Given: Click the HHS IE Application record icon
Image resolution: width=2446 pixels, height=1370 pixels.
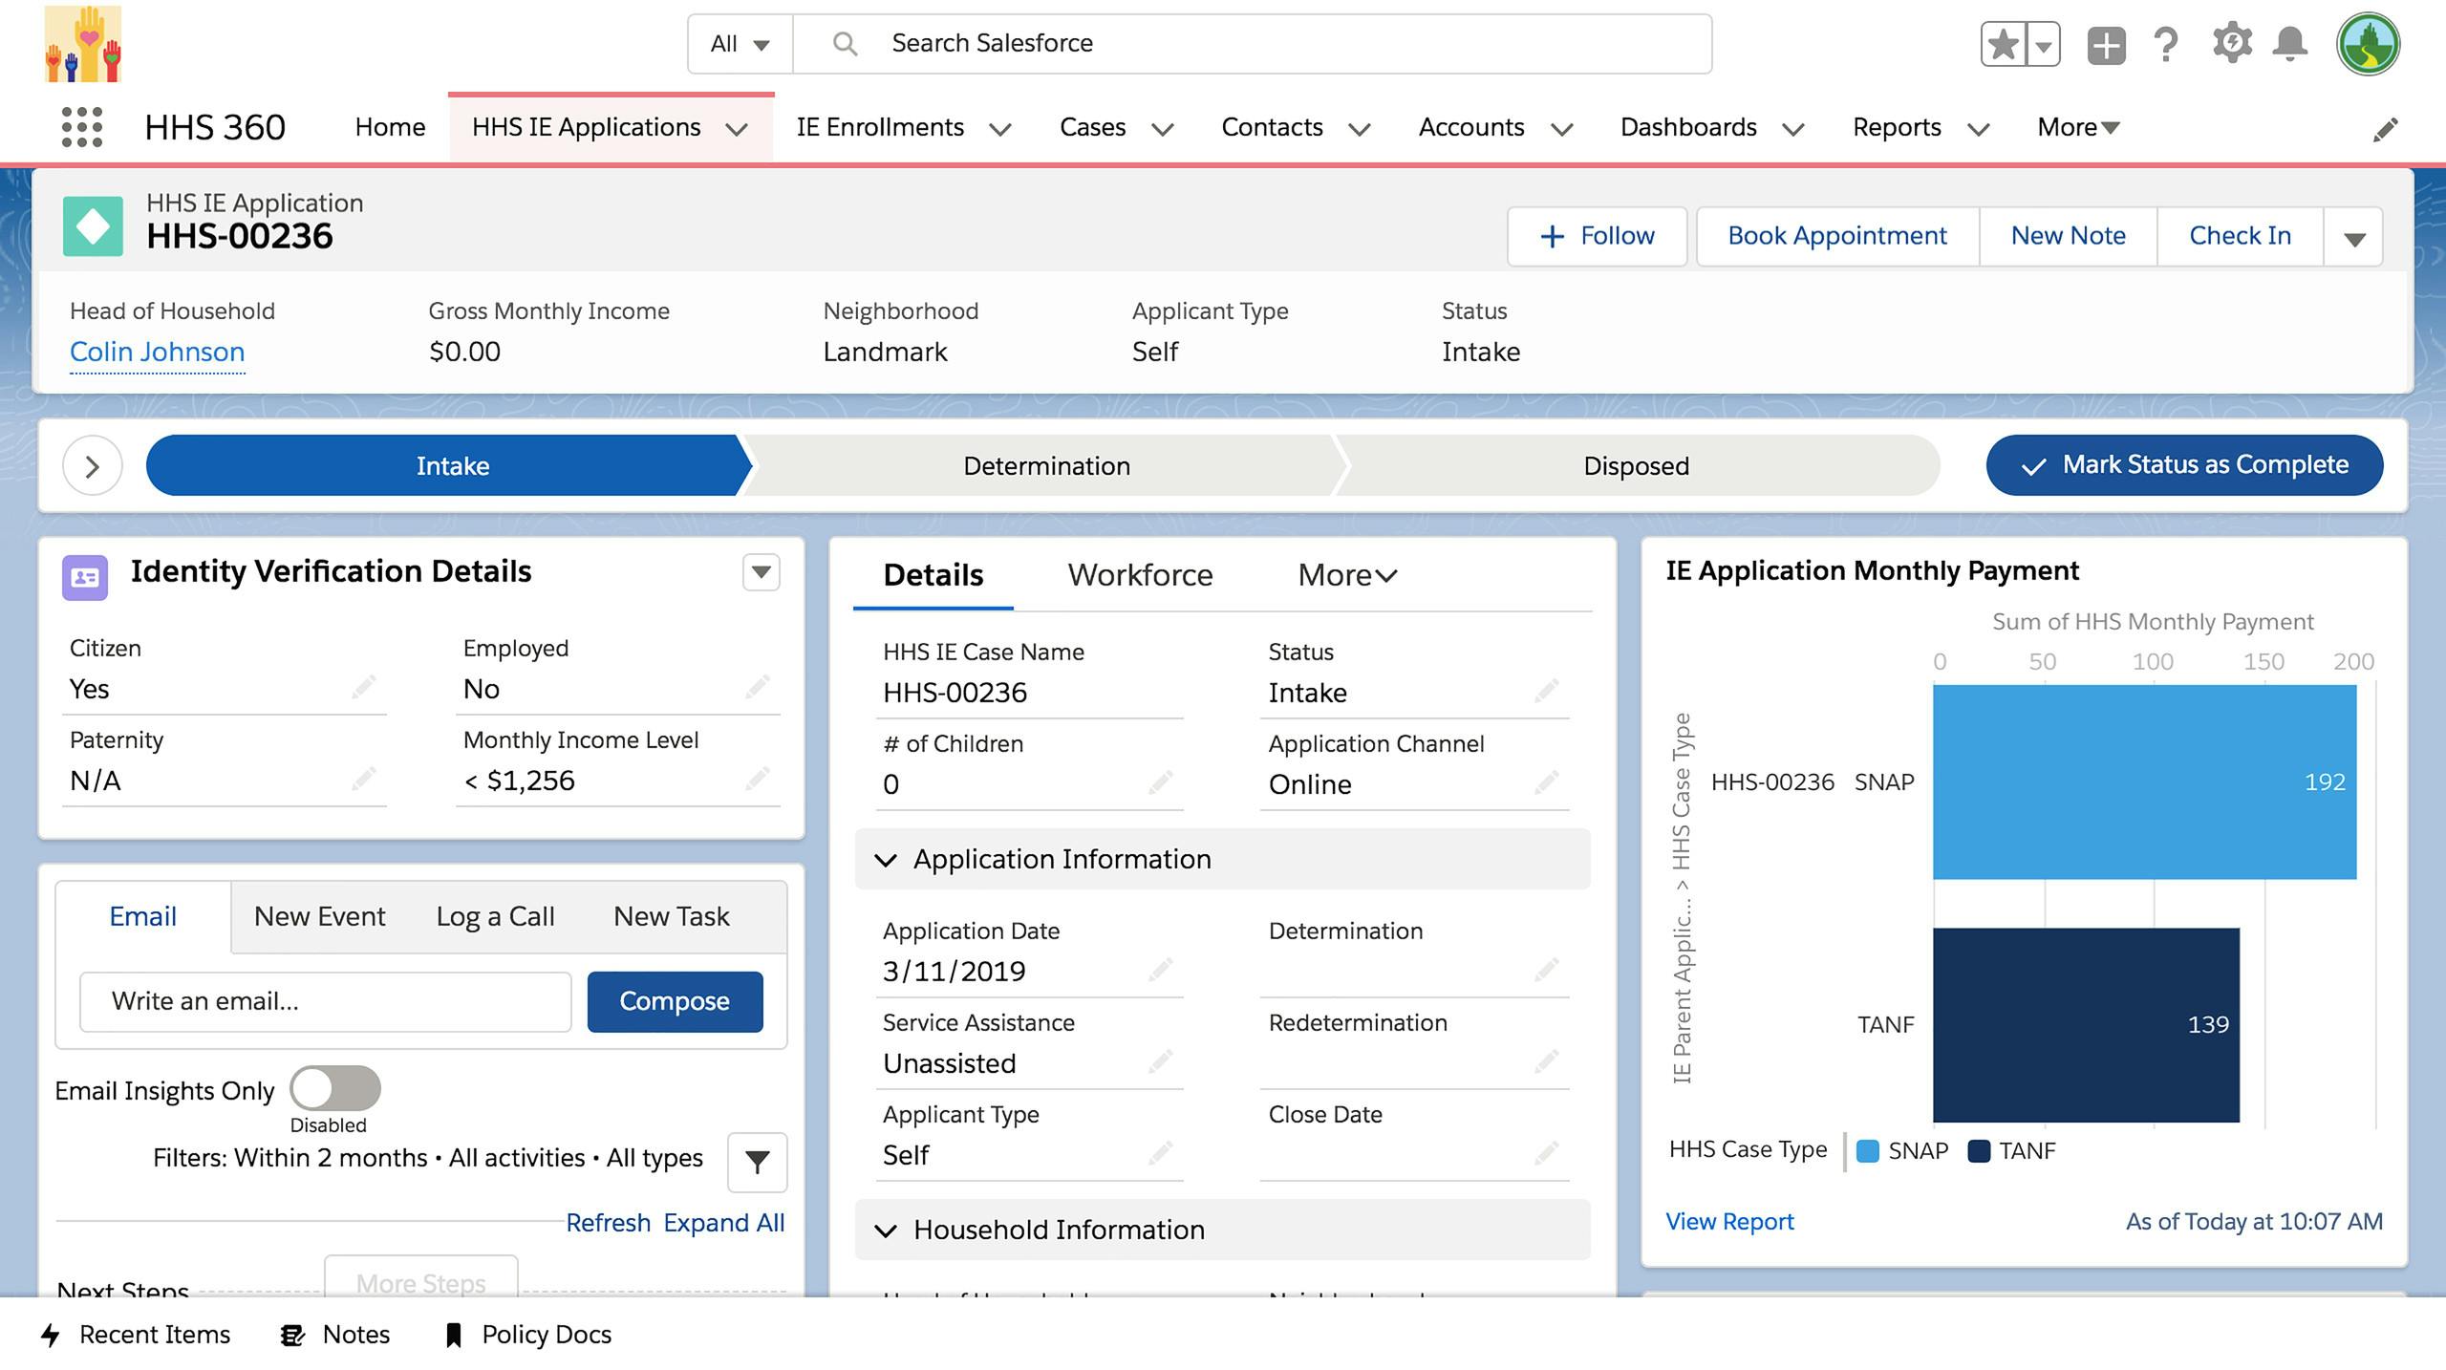Looking at the screenshot, I should tap(93, 226).
